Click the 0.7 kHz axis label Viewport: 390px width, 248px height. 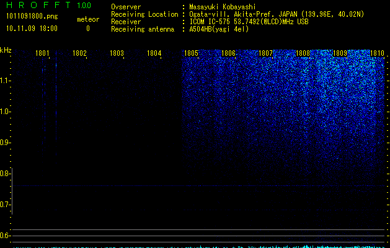pos(5,205)
